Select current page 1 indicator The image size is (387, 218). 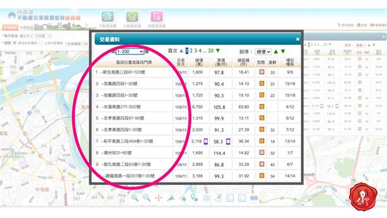[187, 51]
